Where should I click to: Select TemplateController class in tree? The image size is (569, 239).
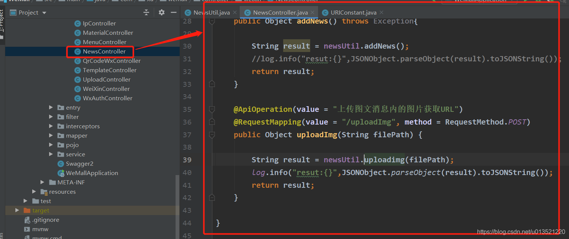pyautogui.click(x=110, y=70)
